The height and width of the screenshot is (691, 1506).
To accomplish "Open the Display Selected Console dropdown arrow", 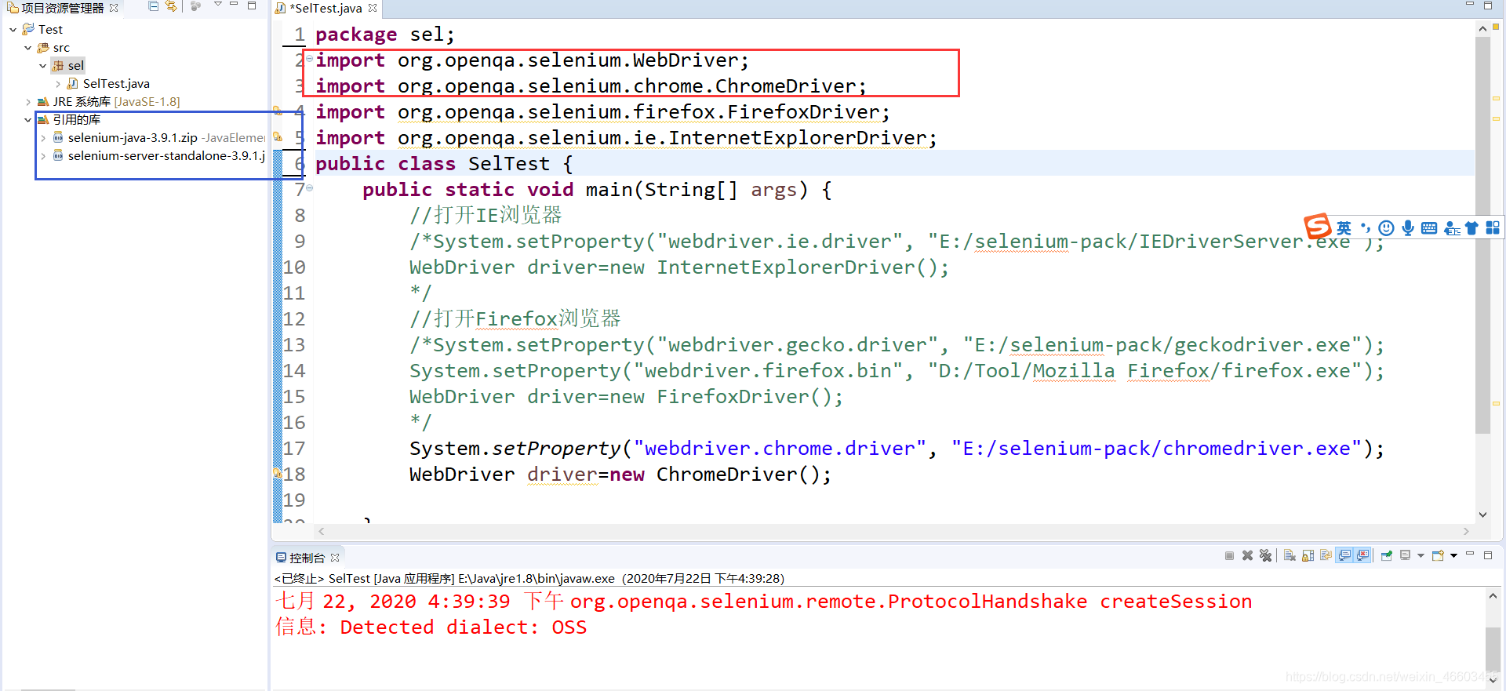I will tap(1421, 555).
